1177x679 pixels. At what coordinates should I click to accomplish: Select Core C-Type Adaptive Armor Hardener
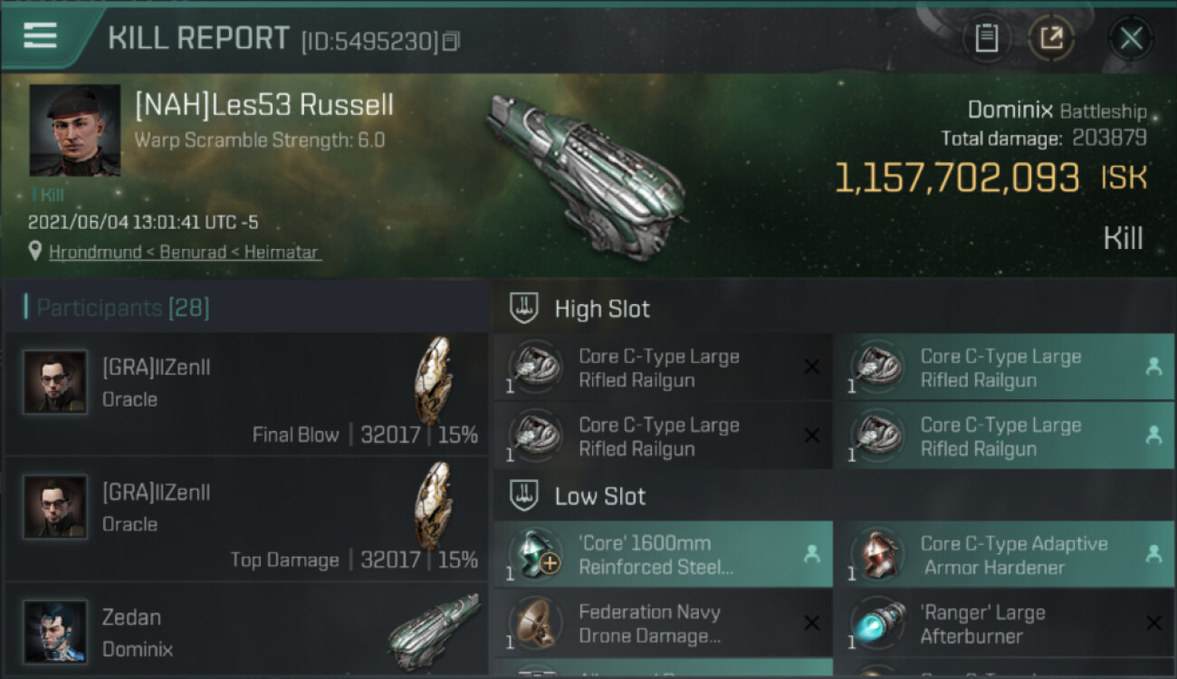click(1002, 555)
